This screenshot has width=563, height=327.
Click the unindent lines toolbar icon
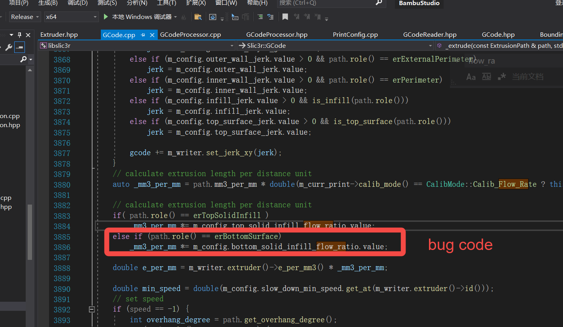[x=270, y=17]
